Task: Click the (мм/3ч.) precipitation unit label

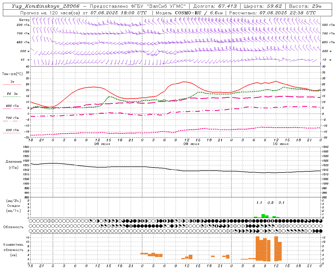Action: pos(14,201)
